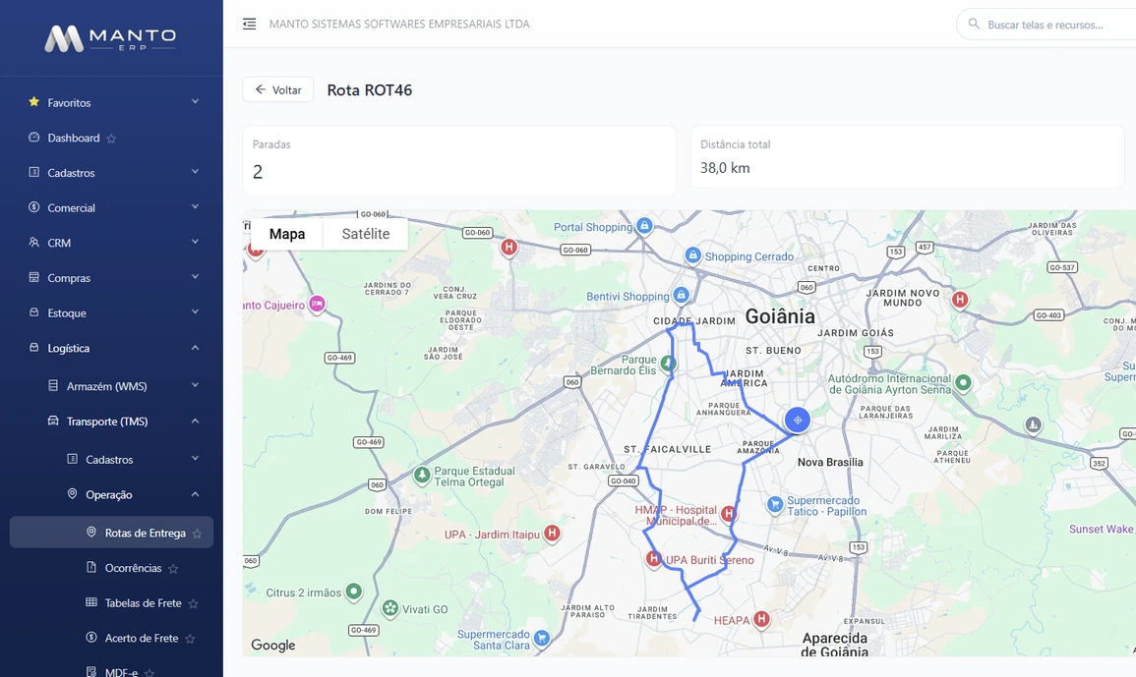Image resolution: width=1136 pixels, height=677 pixels.
Task: Click the Acerto de Frete dollar icon
Action: 91,637
